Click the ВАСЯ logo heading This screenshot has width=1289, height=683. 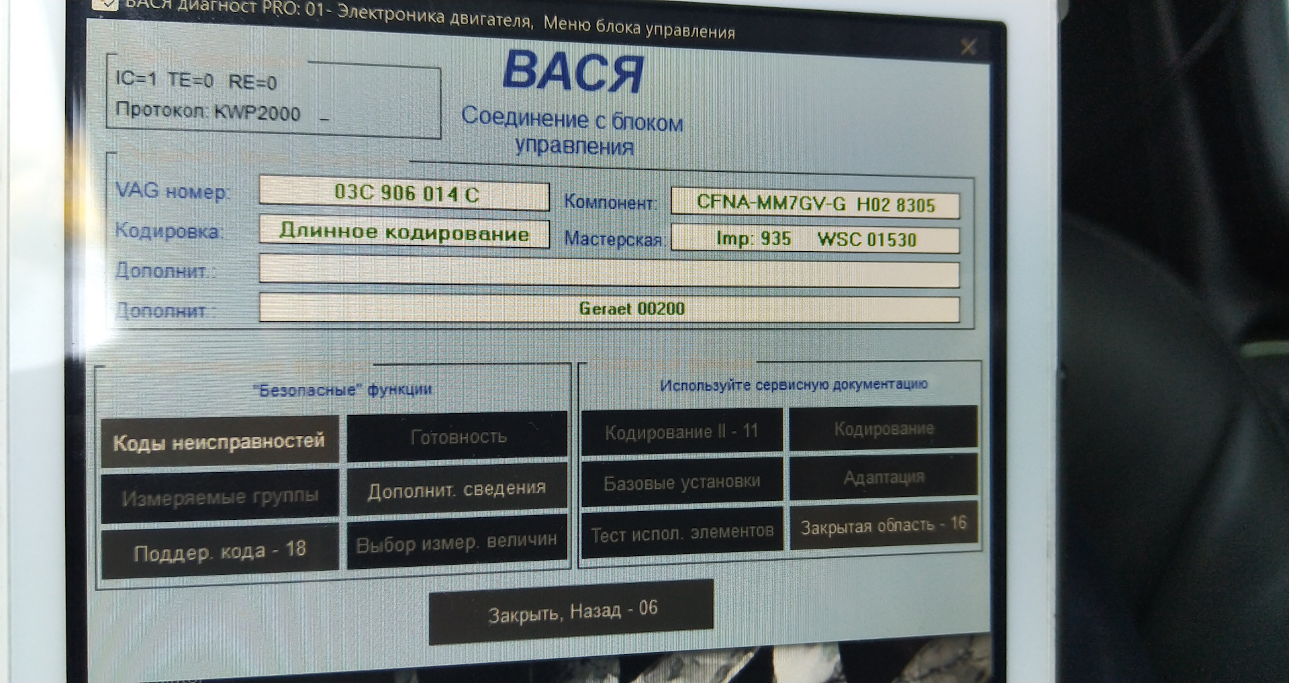point(573,71)
